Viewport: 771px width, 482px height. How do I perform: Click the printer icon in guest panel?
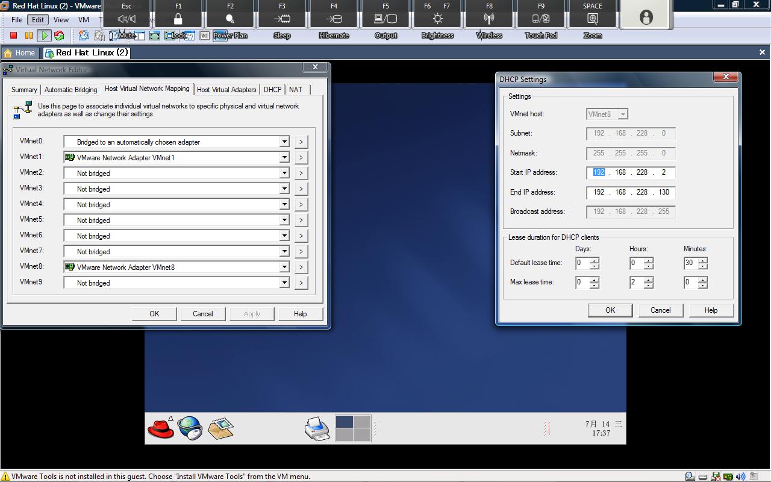pos(317,428)
